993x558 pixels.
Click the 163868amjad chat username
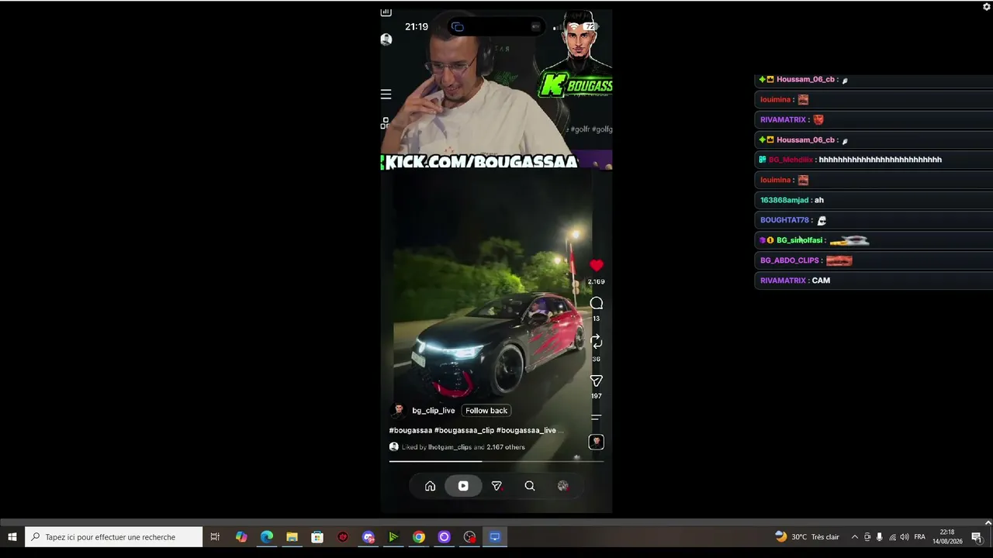tap(784, 200)
